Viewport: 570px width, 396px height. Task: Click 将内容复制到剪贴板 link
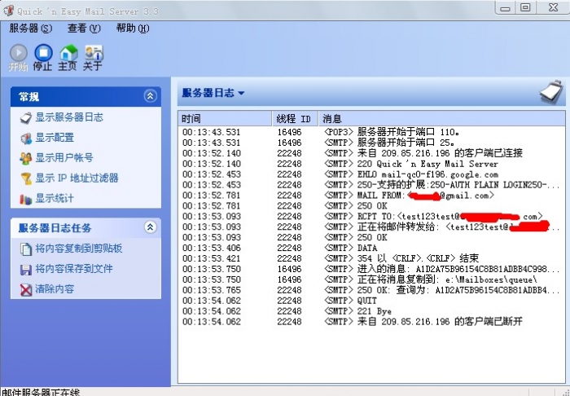point(78,249)
